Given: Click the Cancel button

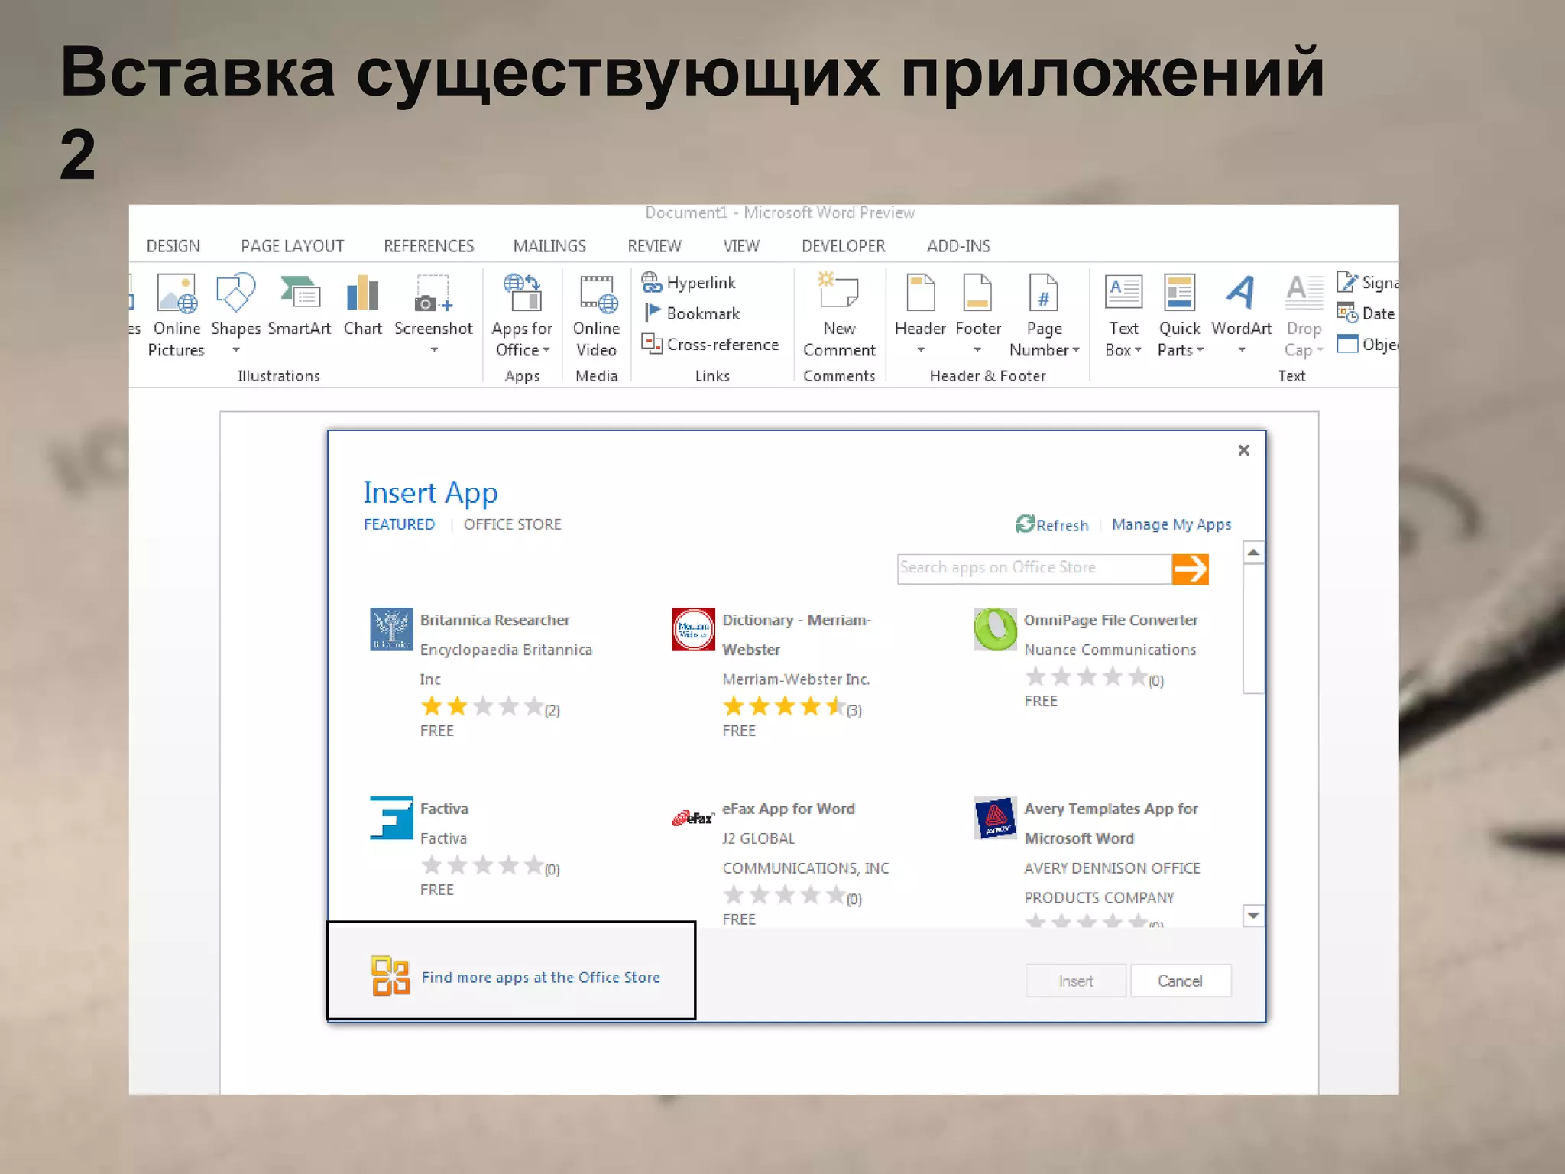Looking at the screenshot, I should (x=1180, y=981).
